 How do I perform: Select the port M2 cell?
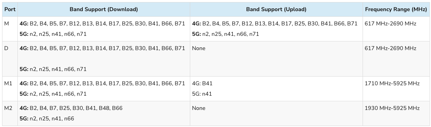10,113
